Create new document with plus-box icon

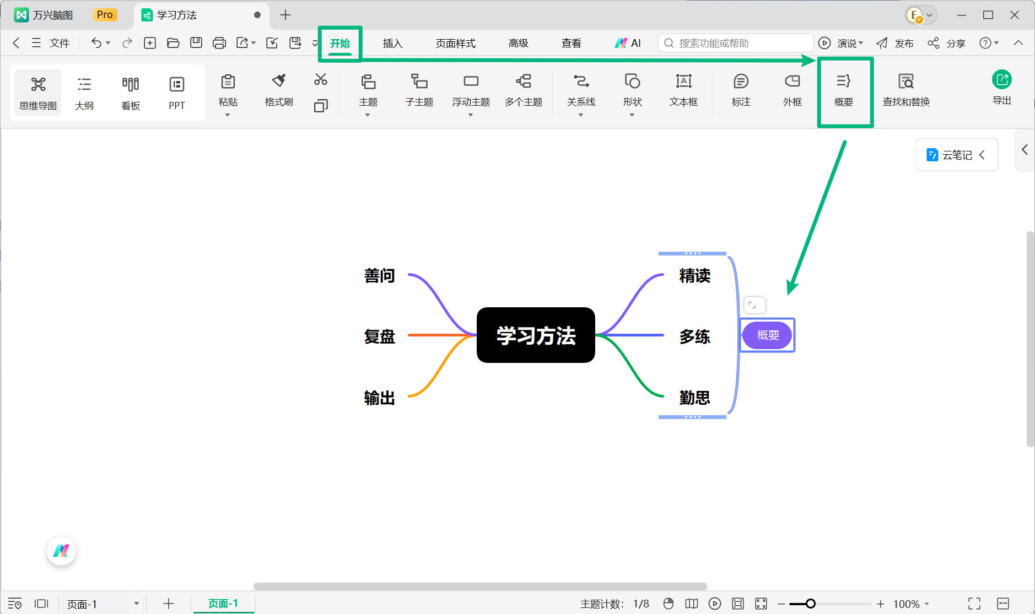pyautogui.click(x=150, y=43)
